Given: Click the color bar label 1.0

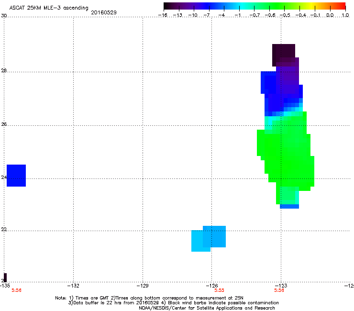Looking at the screenshot, I should point(345,15).
